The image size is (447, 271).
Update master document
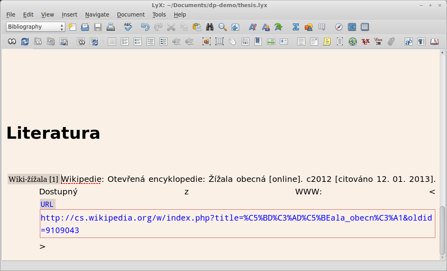[x=51, y=42]
